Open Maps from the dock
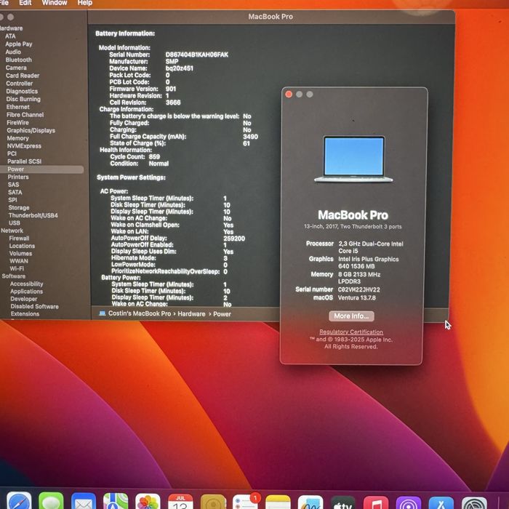 pos(116,502)
